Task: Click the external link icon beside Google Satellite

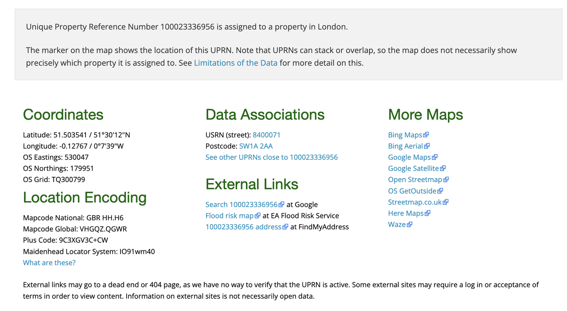Action: 443,168
